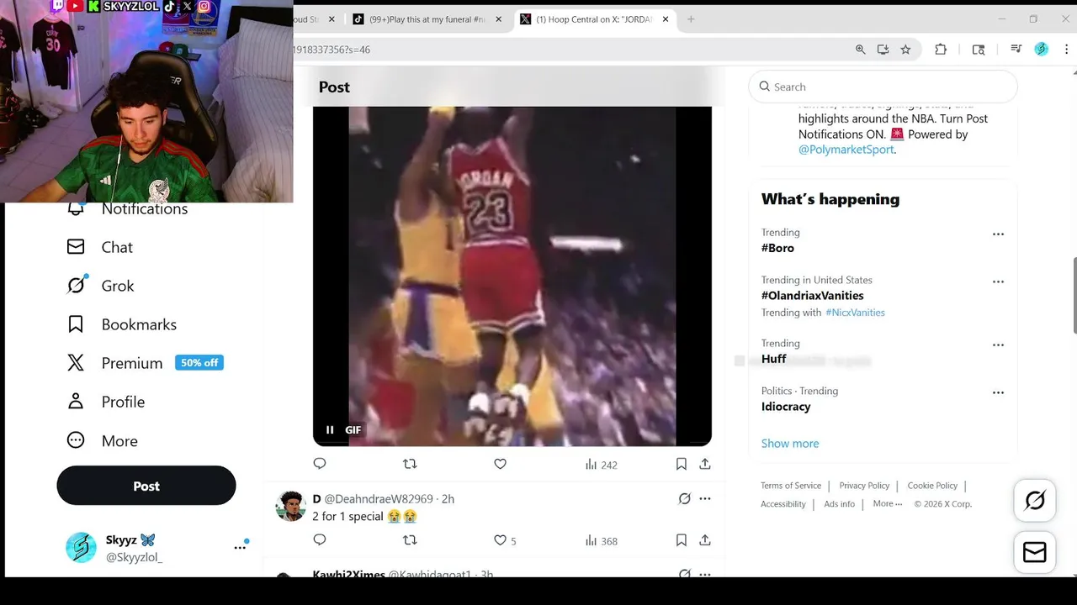
Task: Open Accessibility footer link
Action: pos(783,504)
